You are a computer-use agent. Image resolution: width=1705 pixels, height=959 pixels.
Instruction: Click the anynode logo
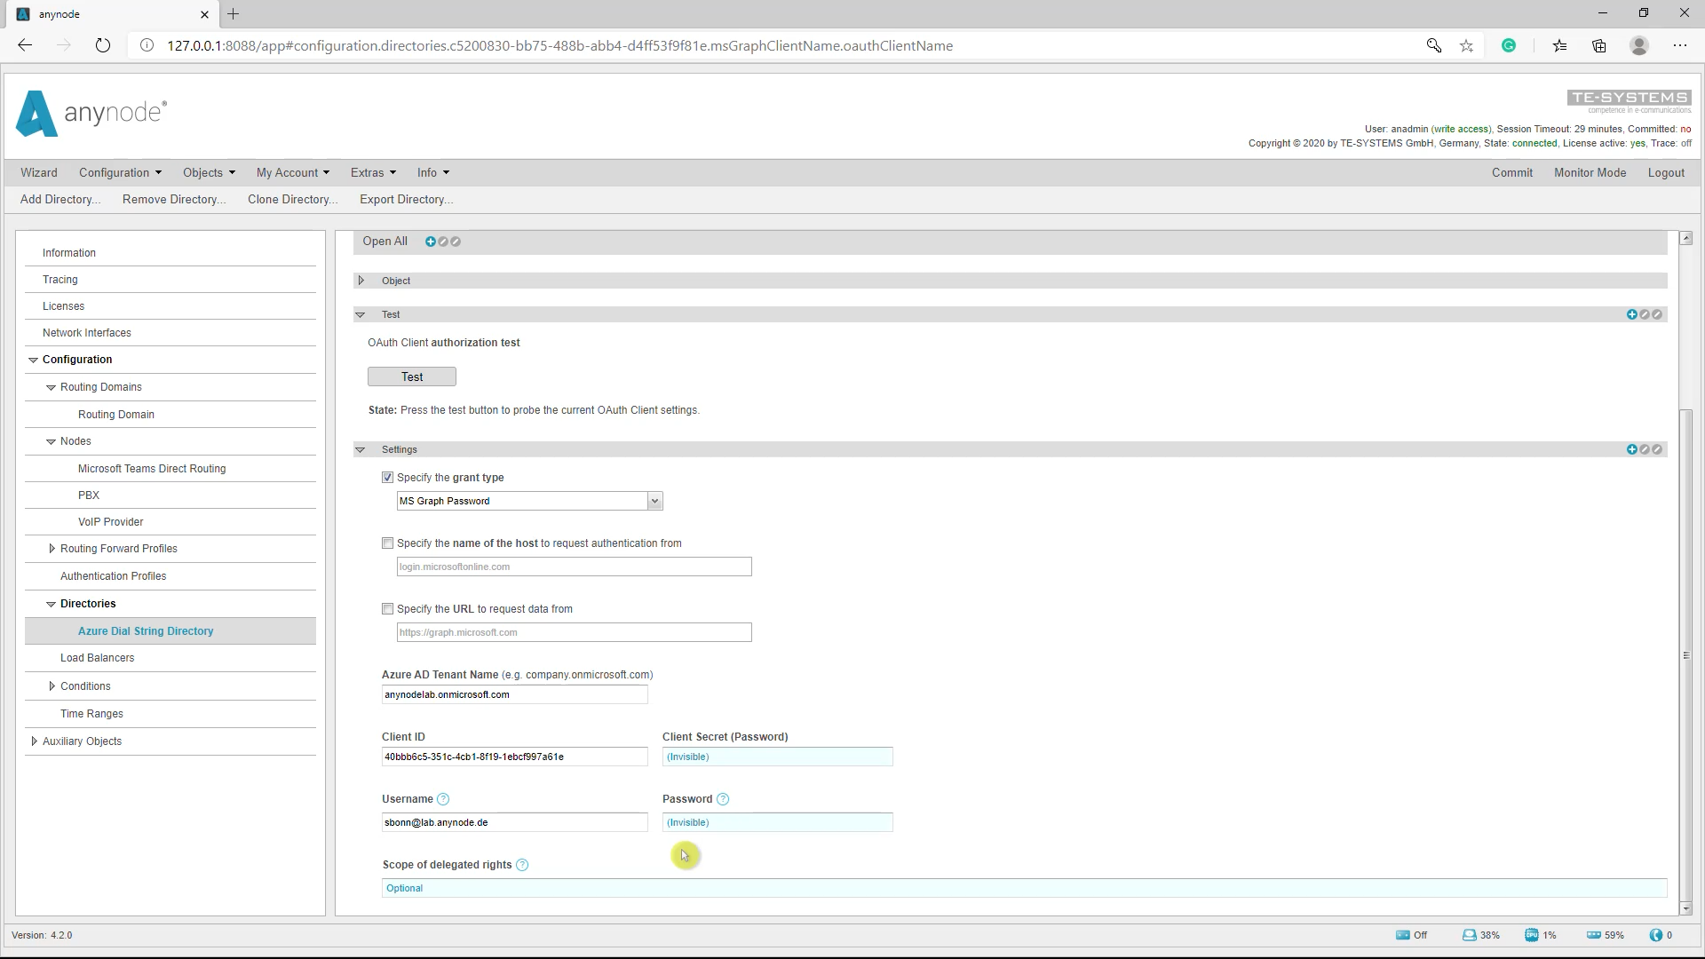click(x=91, y=114)
